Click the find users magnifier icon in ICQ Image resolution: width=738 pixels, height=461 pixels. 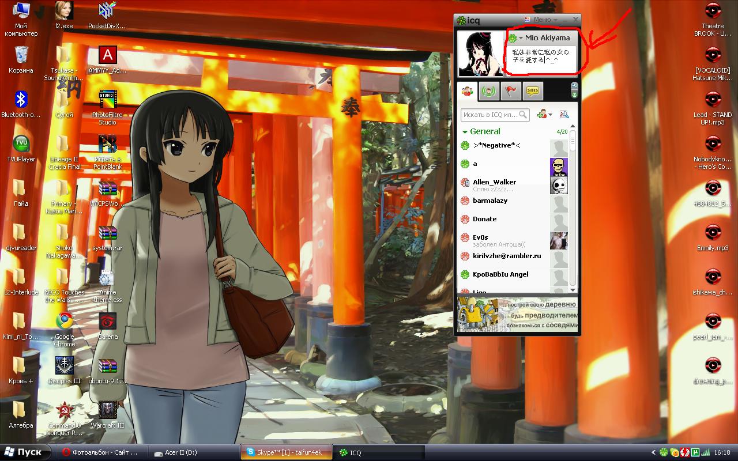pyautogui.click(x=564, y=115)
